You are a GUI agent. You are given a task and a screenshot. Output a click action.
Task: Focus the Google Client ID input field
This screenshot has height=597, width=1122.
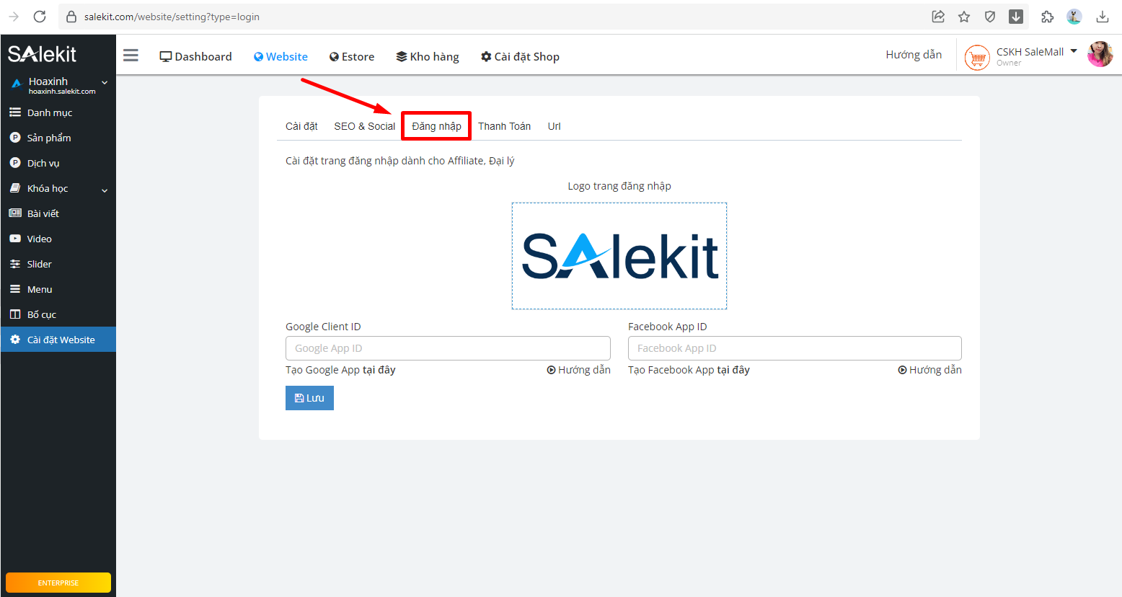[448, 348]
